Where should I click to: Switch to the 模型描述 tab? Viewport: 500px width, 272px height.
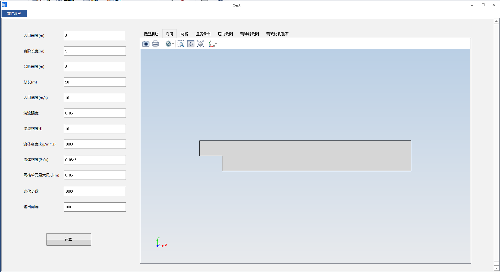(x=151, y=34)
